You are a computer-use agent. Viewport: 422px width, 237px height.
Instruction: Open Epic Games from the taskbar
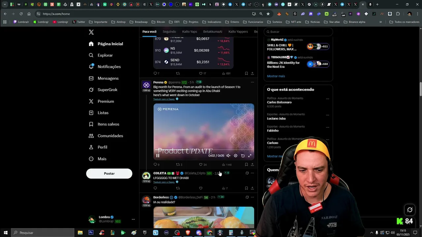tap(145, 233)
